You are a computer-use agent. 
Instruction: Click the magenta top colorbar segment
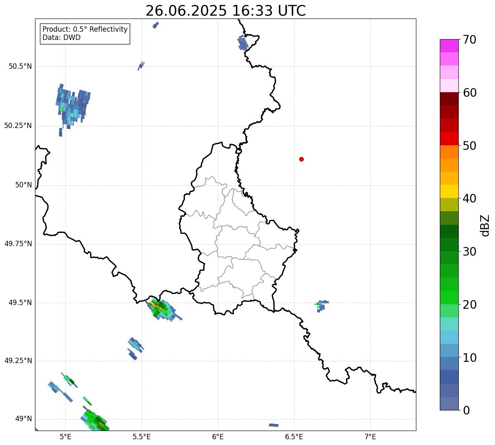coord(449,46)
